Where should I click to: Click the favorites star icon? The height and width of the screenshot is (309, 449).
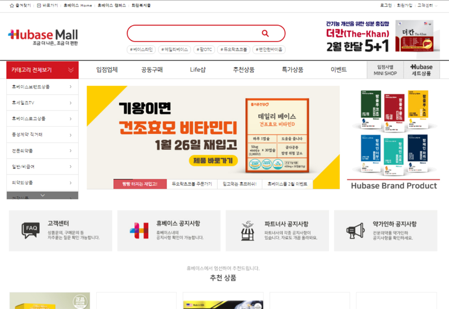(12, 5)
